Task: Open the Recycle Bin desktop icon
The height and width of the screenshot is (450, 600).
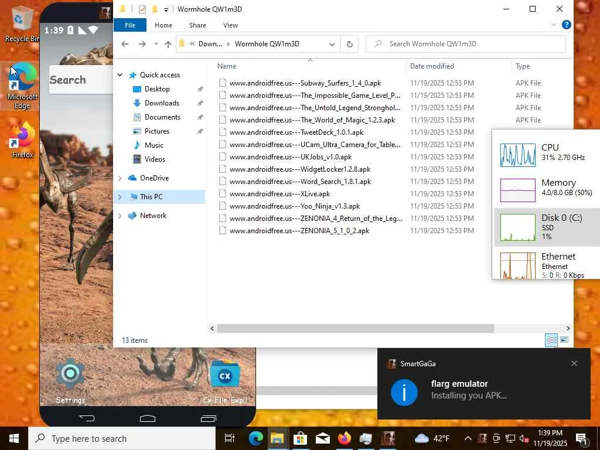Action: pos(22,23)
